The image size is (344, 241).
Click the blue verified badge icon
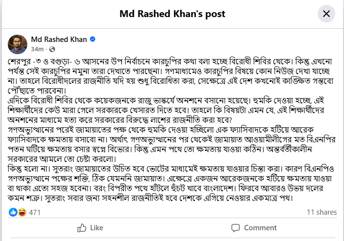coord(92,40)
